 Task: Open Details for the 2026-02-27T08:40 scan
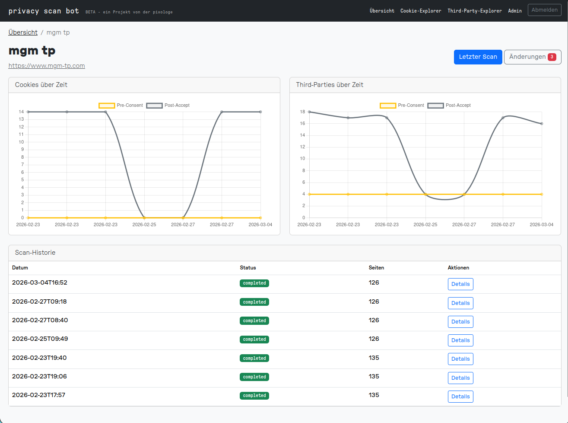[460, 322]
